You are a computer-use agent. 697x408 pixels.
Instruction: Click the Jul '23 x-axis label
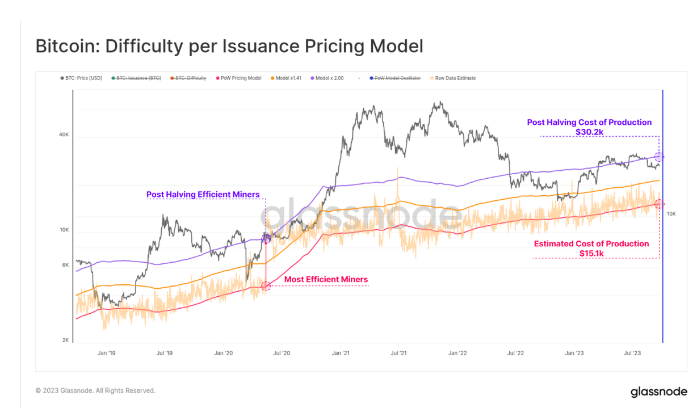633,354
